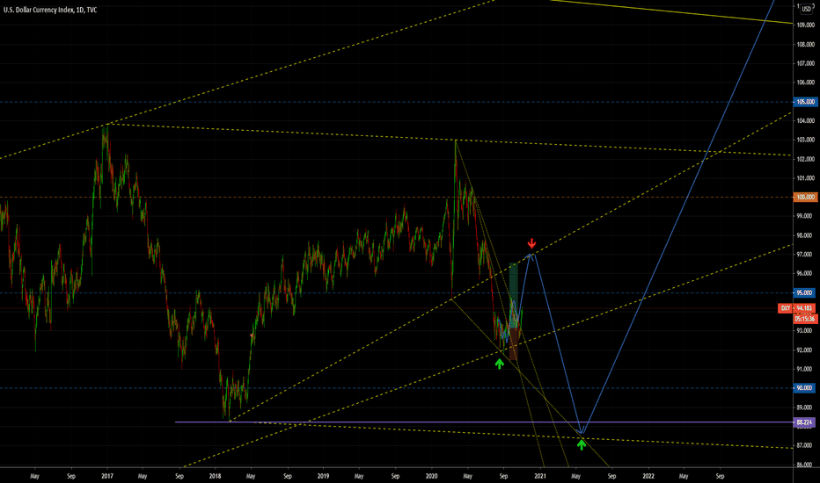This screenshot has width=820, height=483.
Task: Click the 05:15:36 countdown label
Action: point(805,318)
